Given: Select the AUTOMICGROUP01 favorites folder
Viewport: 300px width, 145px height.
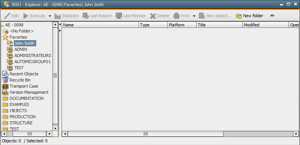Looking at the screenshot, I should pyautogui.click(x=33, y=62).
